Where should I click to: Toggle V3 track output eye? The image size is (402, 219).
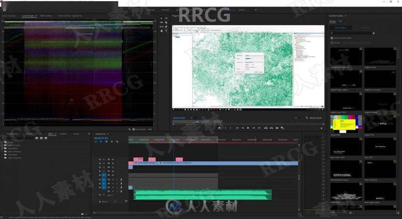click(113, 167)
